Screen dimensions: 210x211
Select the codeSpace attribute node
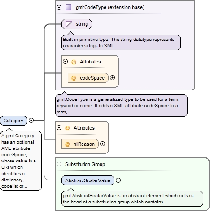click(88, 78)
